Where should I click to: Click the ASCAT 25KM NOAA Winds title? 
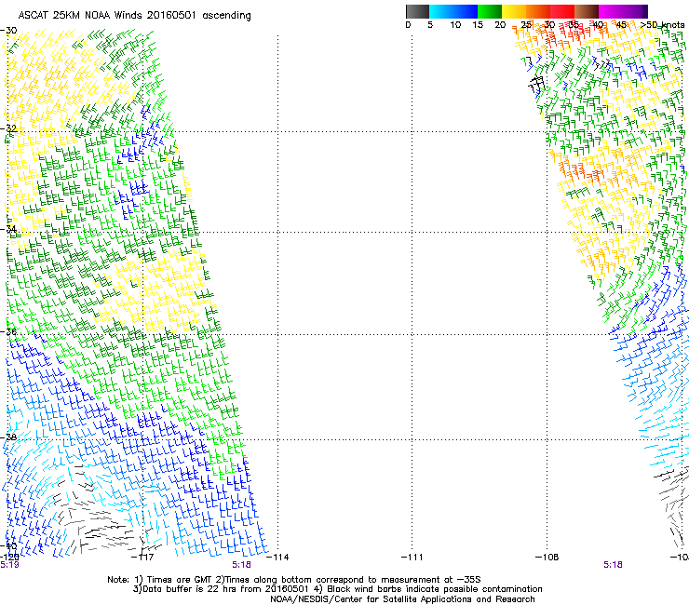tap(134, 16)
